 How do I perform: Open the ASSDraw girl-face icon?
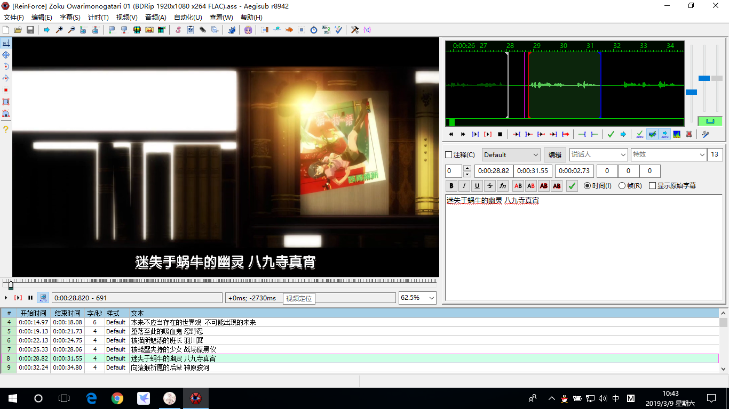pos(248,30)
